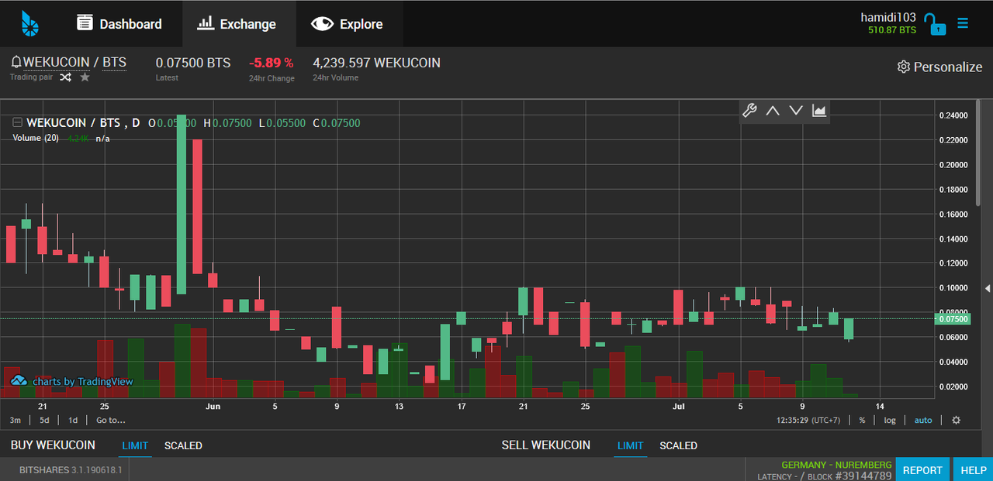The image size is (993, 481).
Task: Click the price alert bell icon
Action: click(x=16, y=62)
